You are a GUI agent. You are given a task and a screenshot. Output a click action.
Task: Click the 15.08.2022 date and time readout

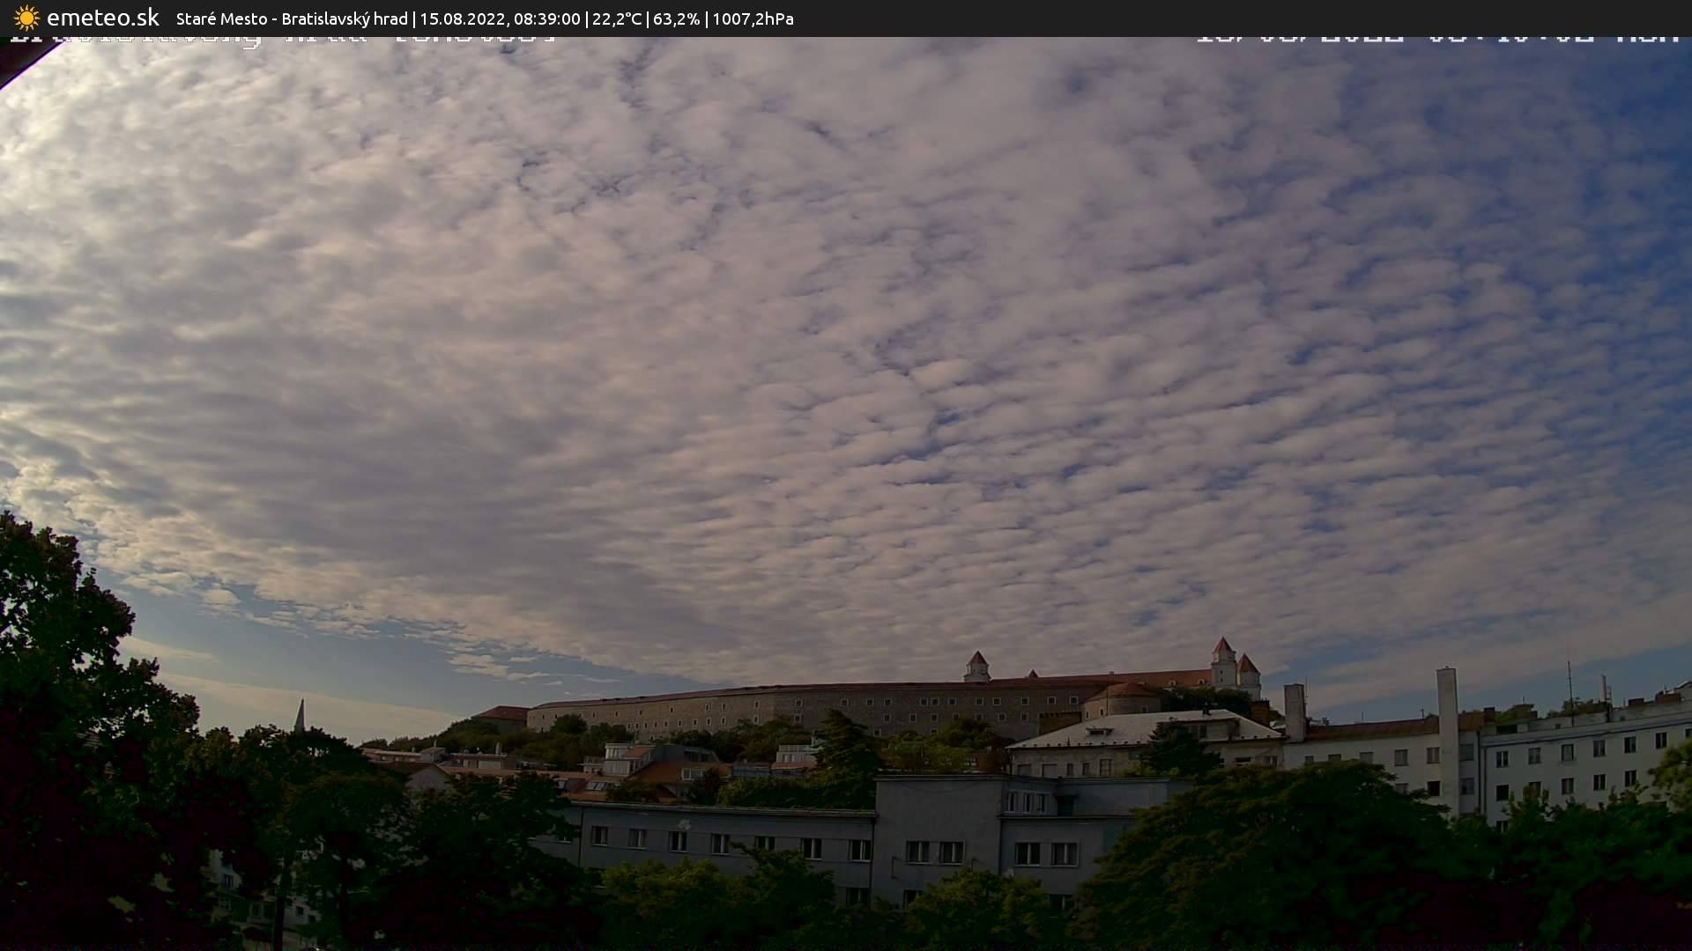pyautogui.click(x=500, y=19)
